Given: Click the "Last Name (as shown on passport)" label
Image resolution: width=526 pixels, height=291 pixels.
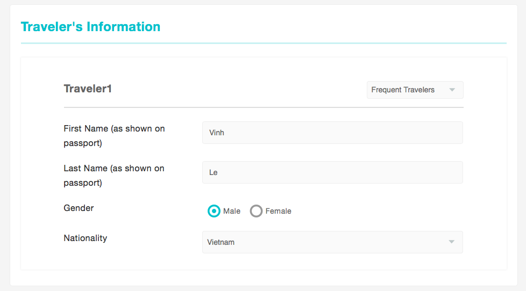Looking at the screenshot, I should coord(114,176).
